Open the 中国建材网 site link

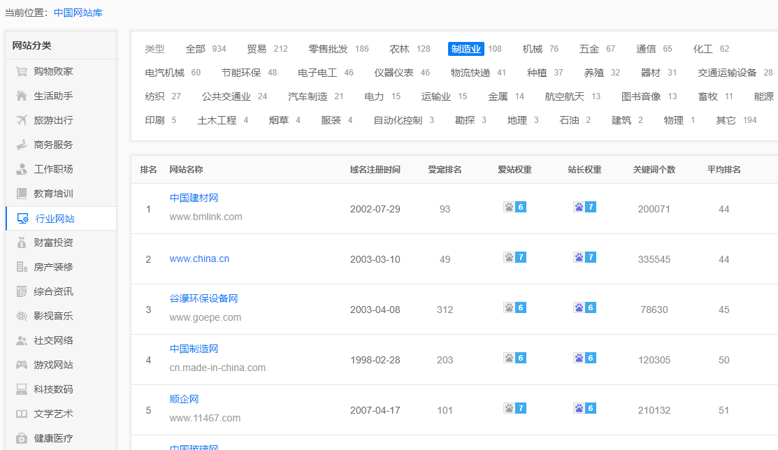coord(194,198)
